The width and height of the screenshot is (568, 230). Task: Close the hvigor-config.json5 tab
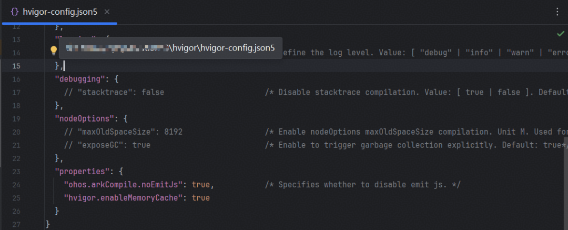point(107,12)
